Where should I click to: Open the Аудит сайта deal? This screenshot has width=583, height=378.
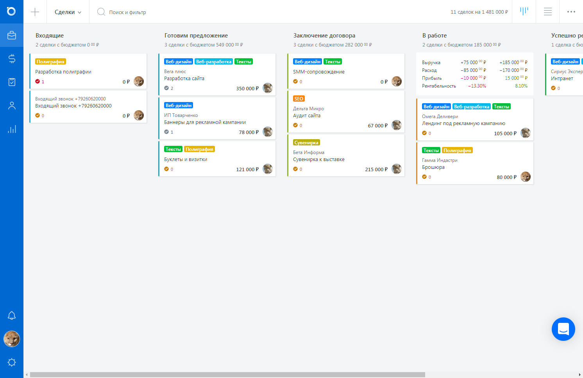tap(307, 116)
